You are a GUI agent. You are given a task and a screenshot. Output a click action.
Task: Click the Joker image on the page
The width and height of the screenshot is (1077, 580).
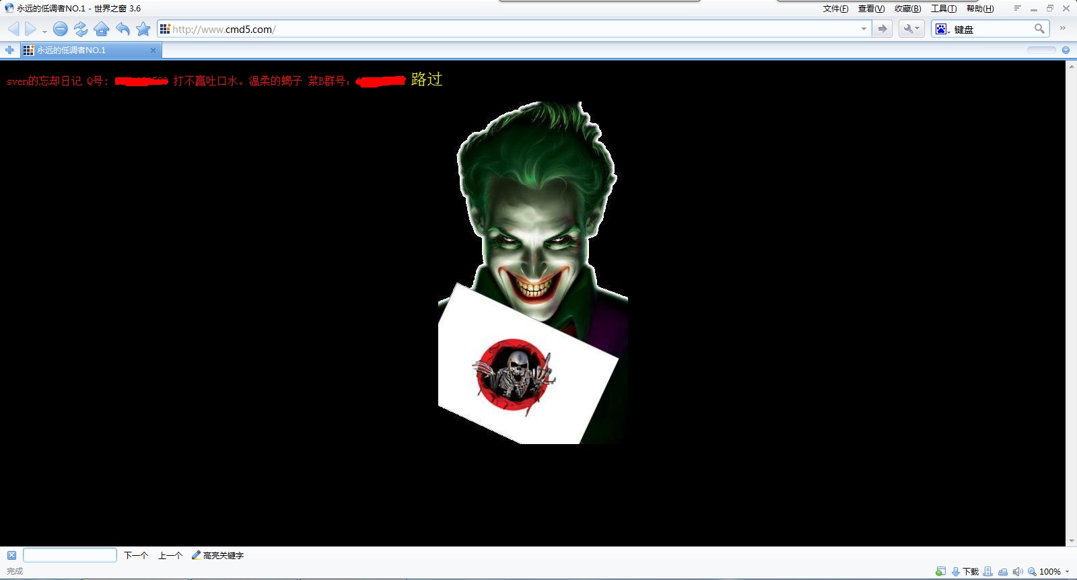tap(533, 273)
